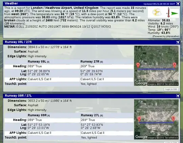Click the Weather section title bar

point(91,4)
